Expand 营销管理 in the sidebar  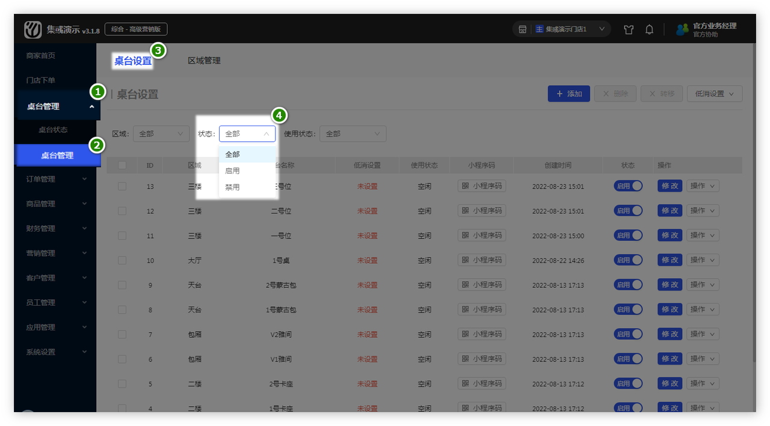[x=56, y=253]
